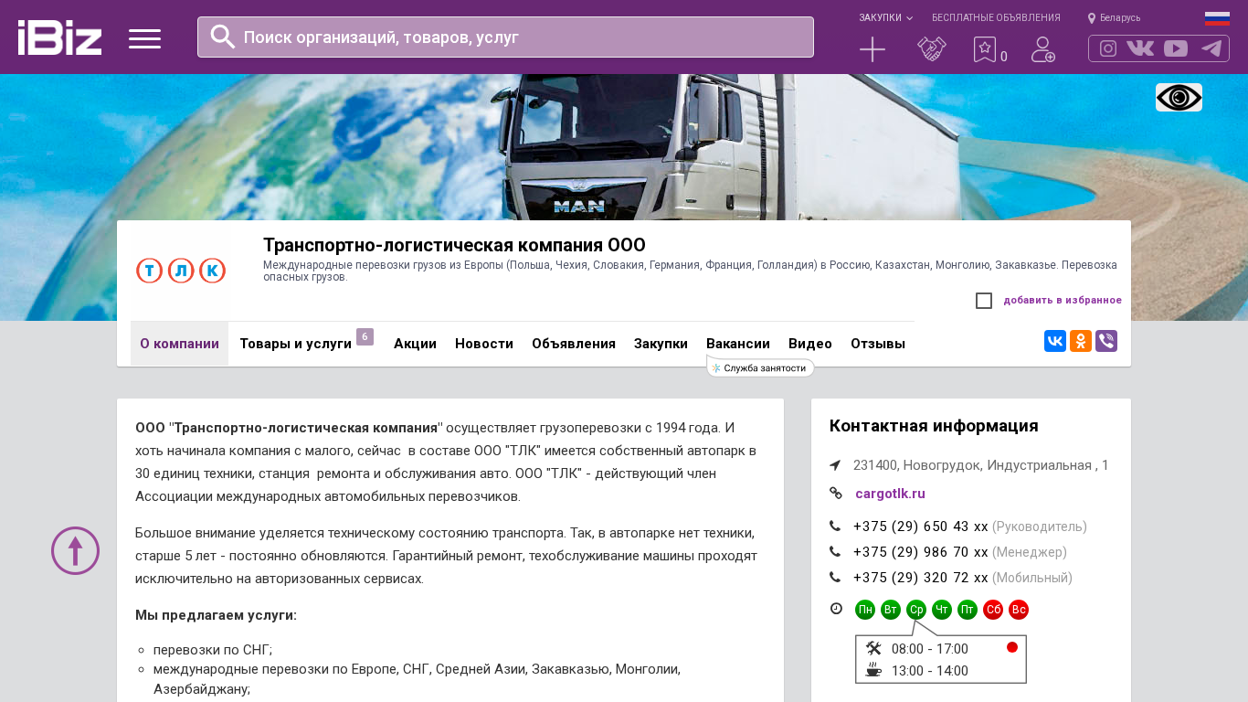Click the clock working hours icon
The width and height of the screenshot is (1248, 702).
pyautogui.click(x=836, y=609)
